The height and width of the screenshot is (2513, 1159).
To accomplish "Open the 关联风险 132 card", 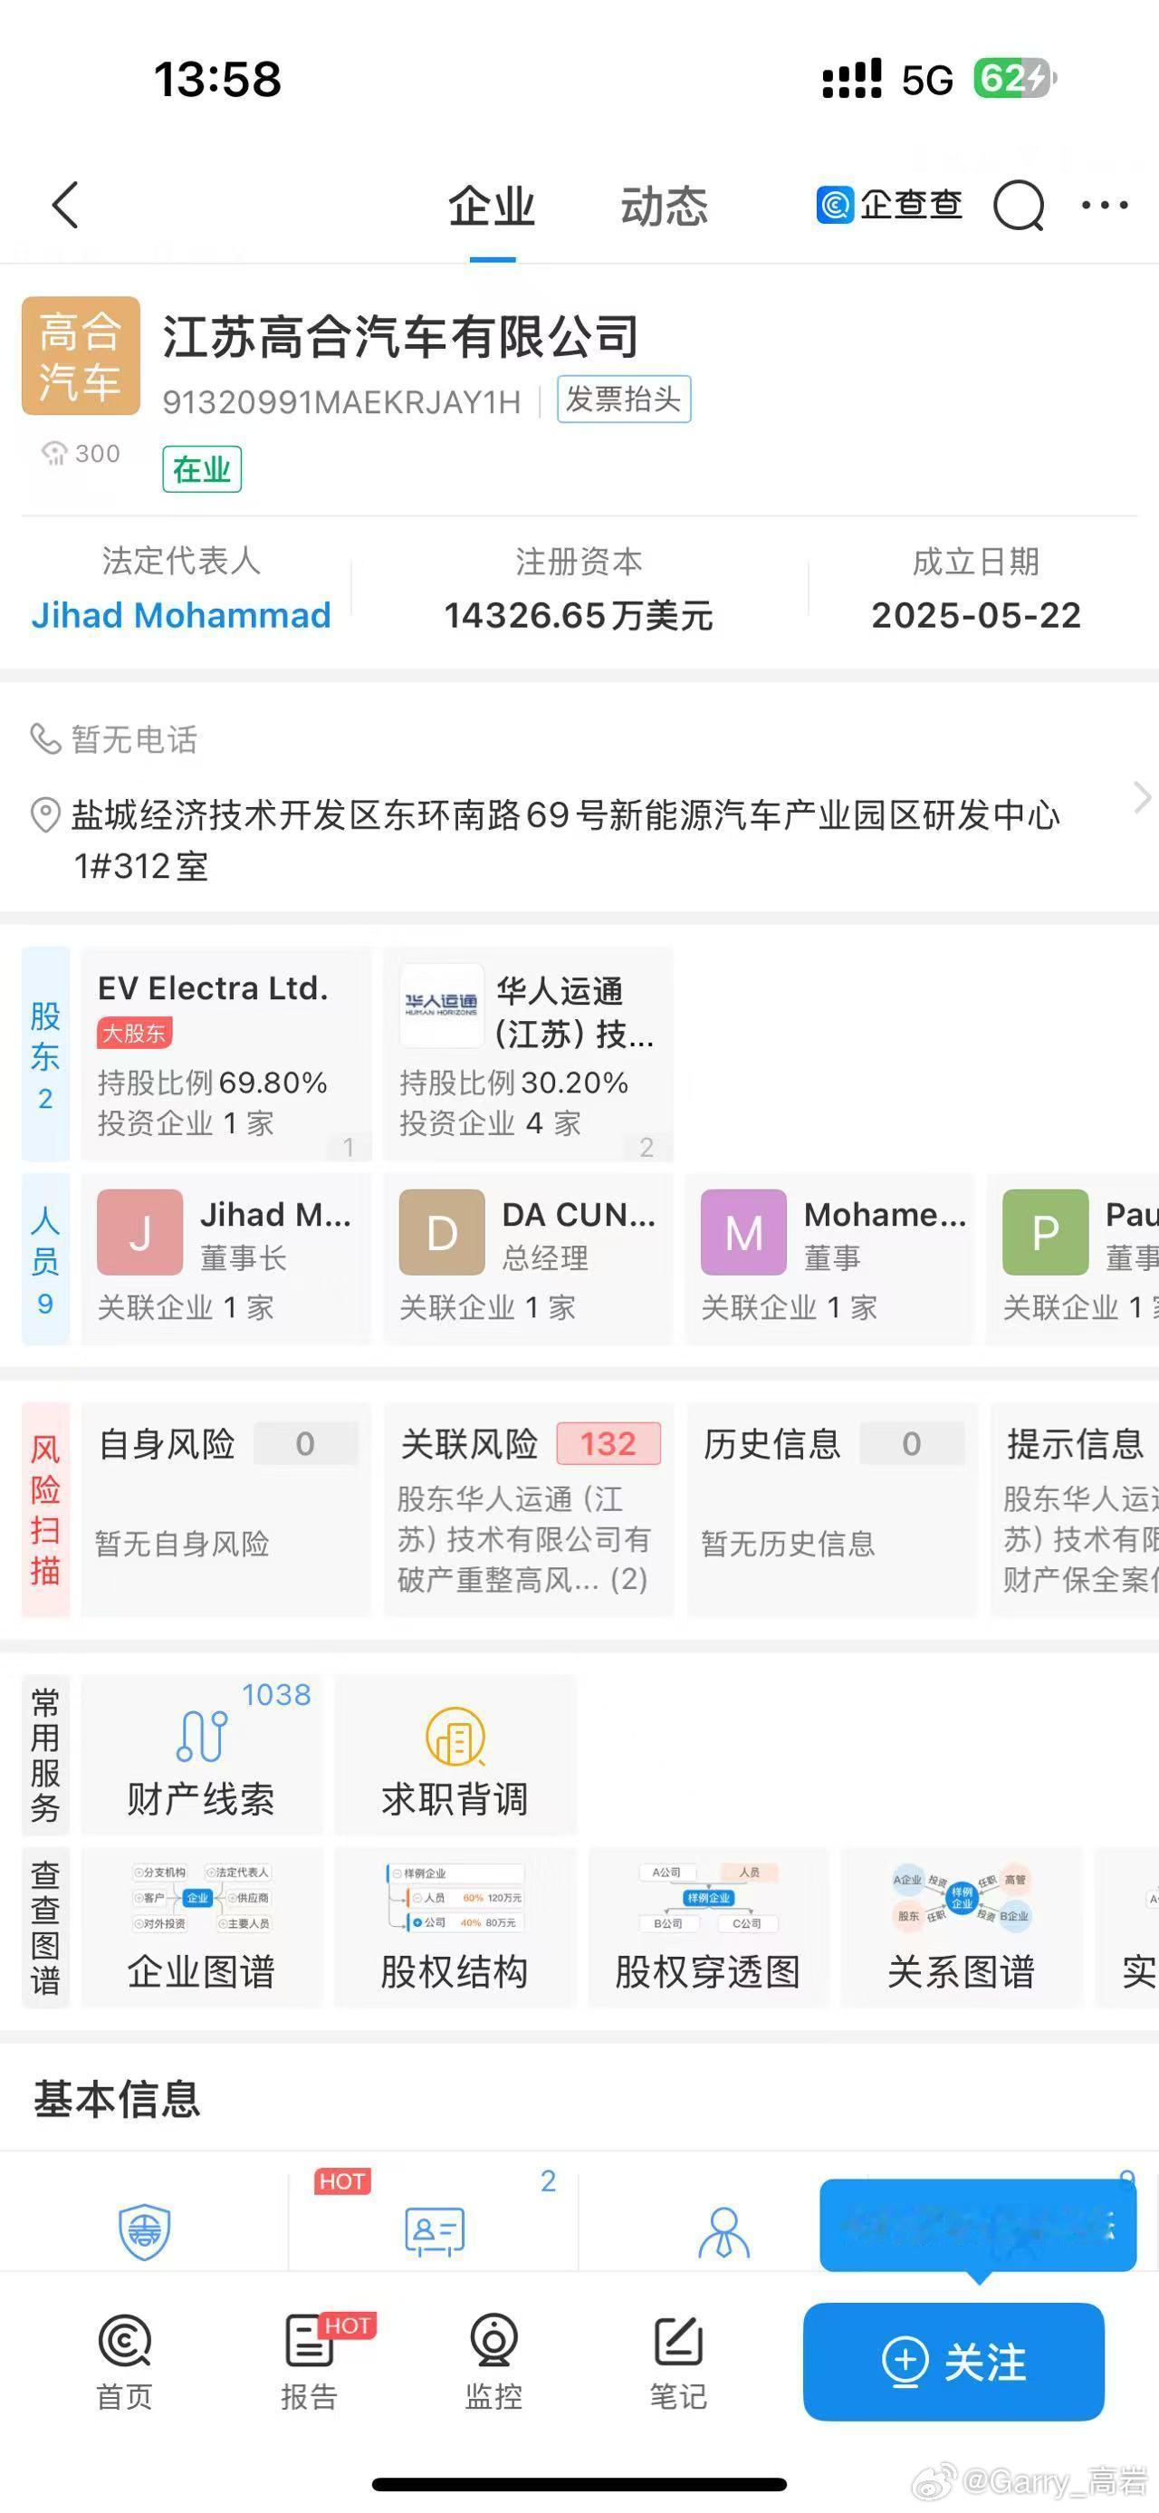I will [x=528, y=1509].
